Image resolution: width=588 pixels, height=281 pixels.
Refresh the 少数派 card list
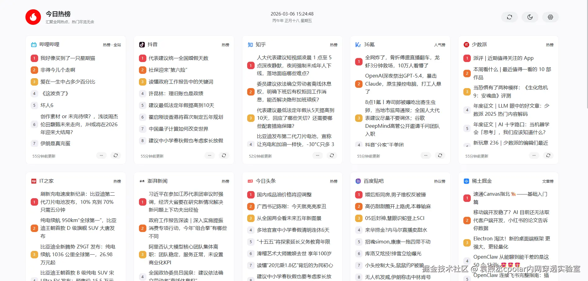coord(548,155)
